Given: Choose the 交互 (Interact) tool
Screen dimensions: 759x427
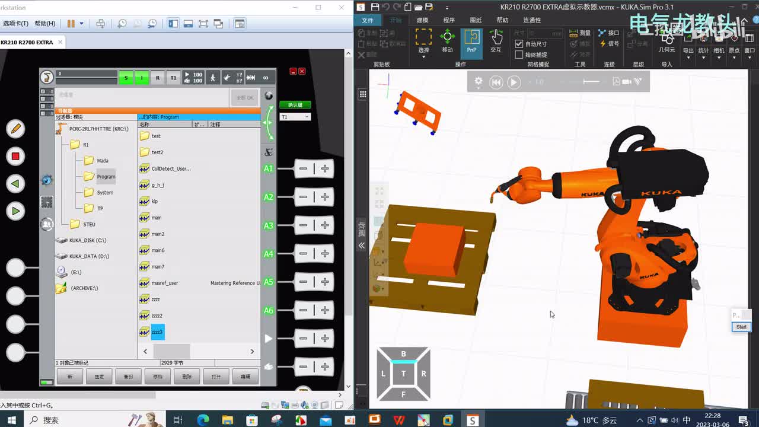Looking at the screenshot, I should coord(496,42).
